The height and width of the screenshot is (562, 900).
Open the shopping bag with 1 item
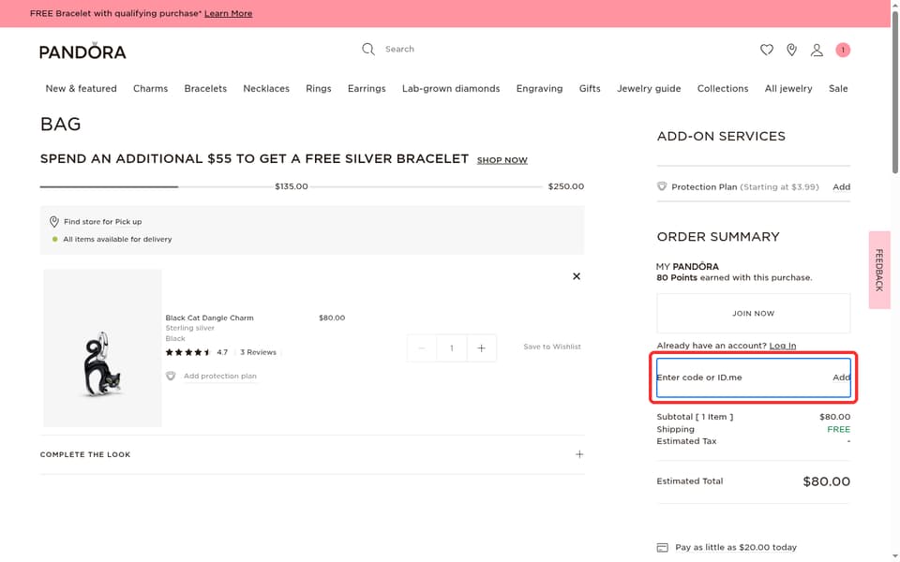pyautogui.click(x=843, y=50)
